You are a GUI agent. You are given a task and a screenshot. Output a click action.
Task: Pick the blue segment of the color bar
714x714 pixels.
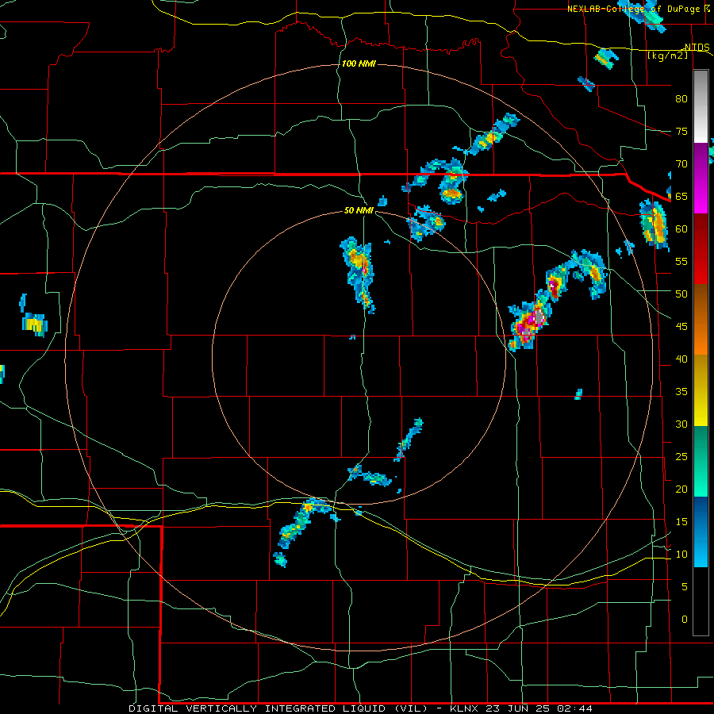pyautogui.click(x=701, y=532)
